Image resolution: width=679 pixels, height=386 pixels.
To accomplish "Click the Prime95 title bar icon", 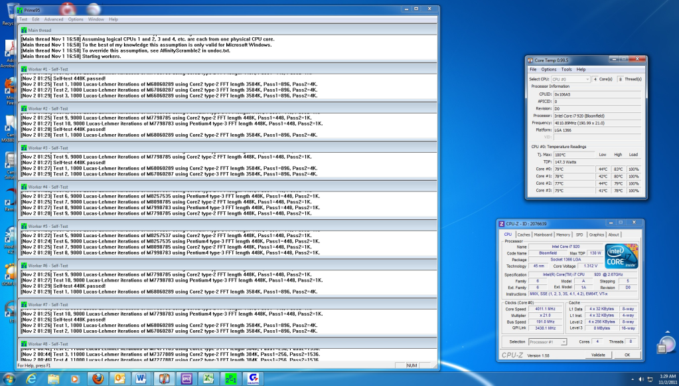I will pos(20,10).
